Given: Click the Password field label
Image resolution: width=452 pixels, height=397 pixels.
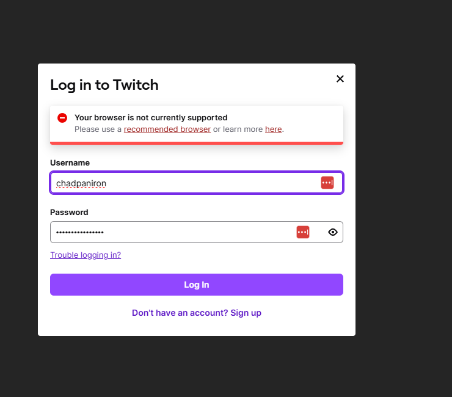Looking at the screenshot, I should 69,213.
